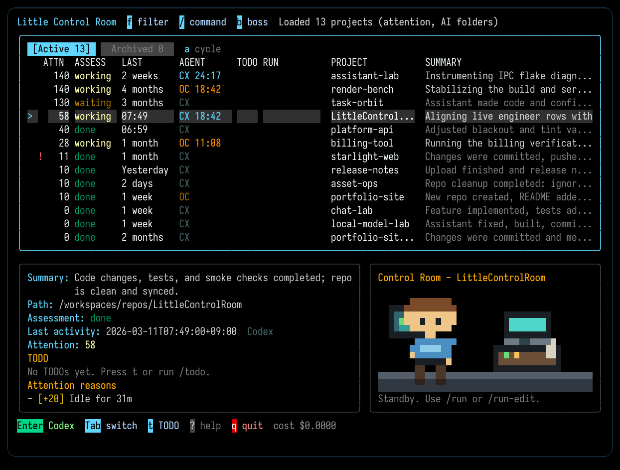Viewport: 620px width, 470px height.
Task: Select the assistant-lab project row
Action: (310, 76)
